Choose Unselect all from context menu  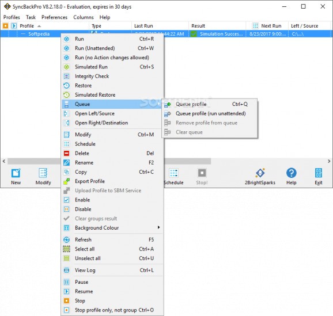coord(112,258)
